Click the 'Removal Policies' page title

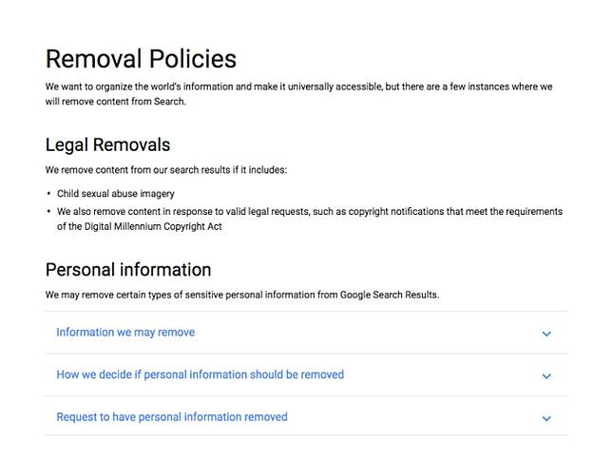point(141,59)
